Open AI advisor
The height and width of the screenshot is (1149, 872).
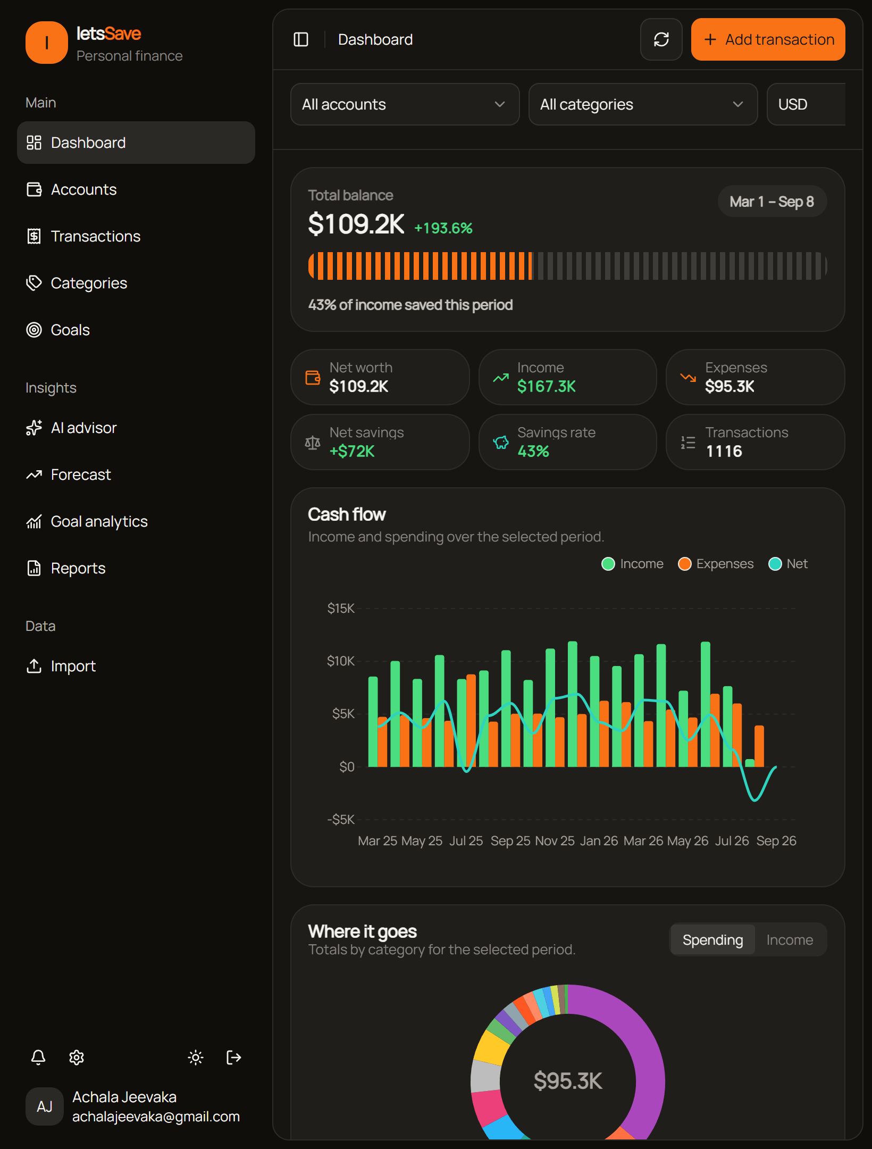136,428
